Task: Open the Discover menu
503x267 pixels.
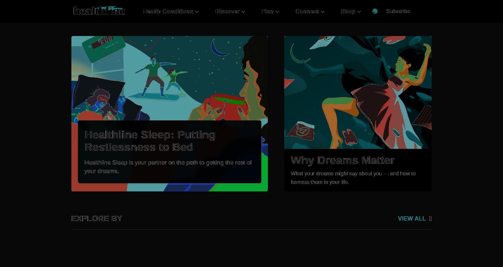Action: click(x=230, y=11)
